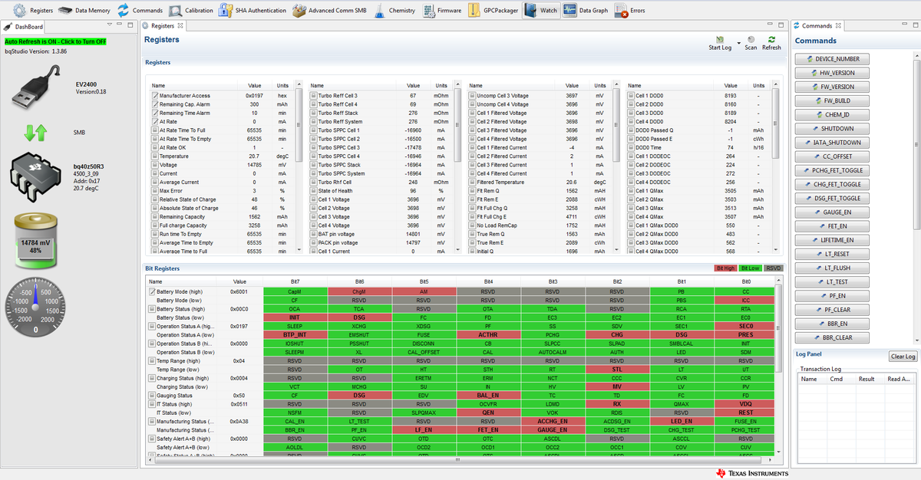Toggle the BAL_EN bit in Gauging Status
This screenshot has height=480, width=921.
pos(488,395)
